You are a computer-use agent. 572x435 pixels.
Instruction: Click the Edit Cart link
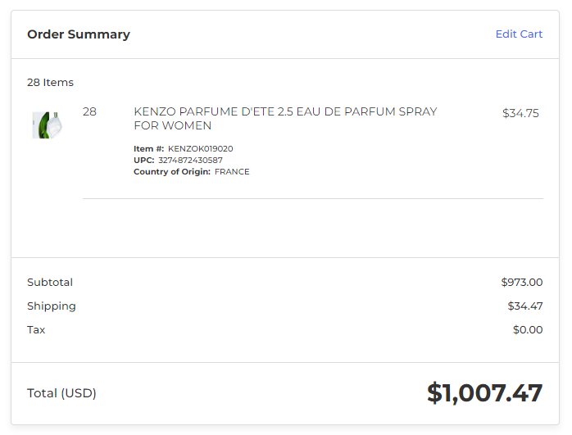[x=519, y=34]
